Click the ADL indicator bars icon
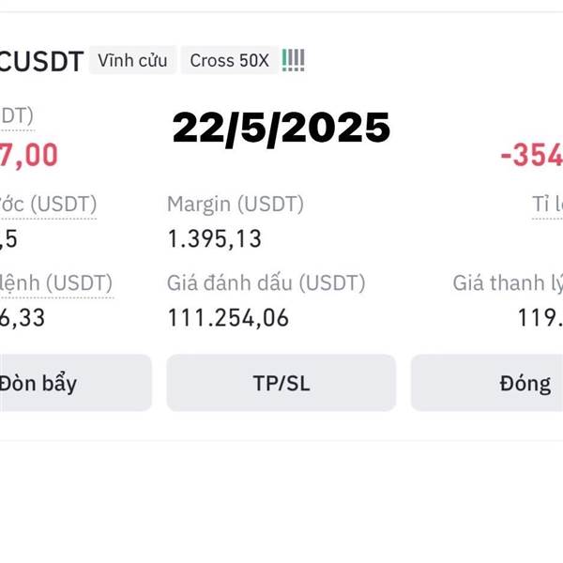Image resolution: width=563 pixels, height=563 pixels. (293, 60)
